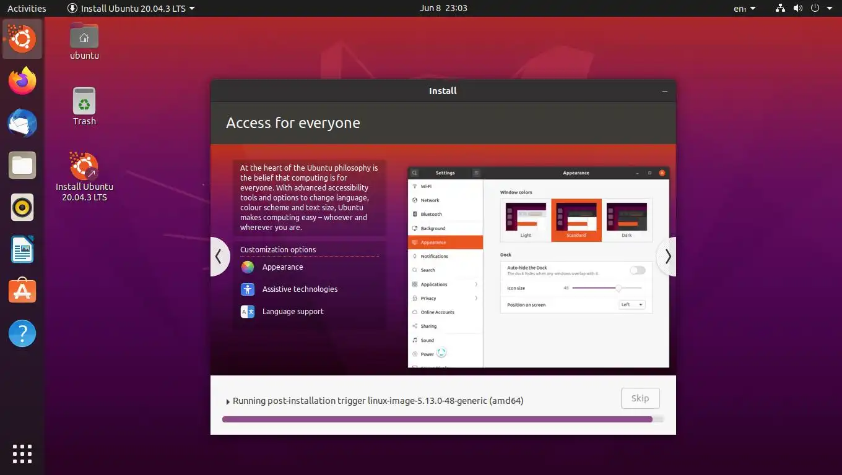Click the Skip button

click(x=640, y=398)
